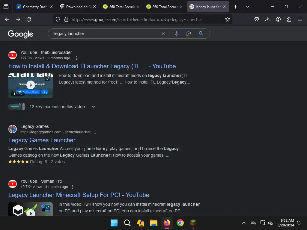This screenshot has width=307, height=230.
Task: Focus the Firefox address bar URL
Action: [x=137, y=19]
